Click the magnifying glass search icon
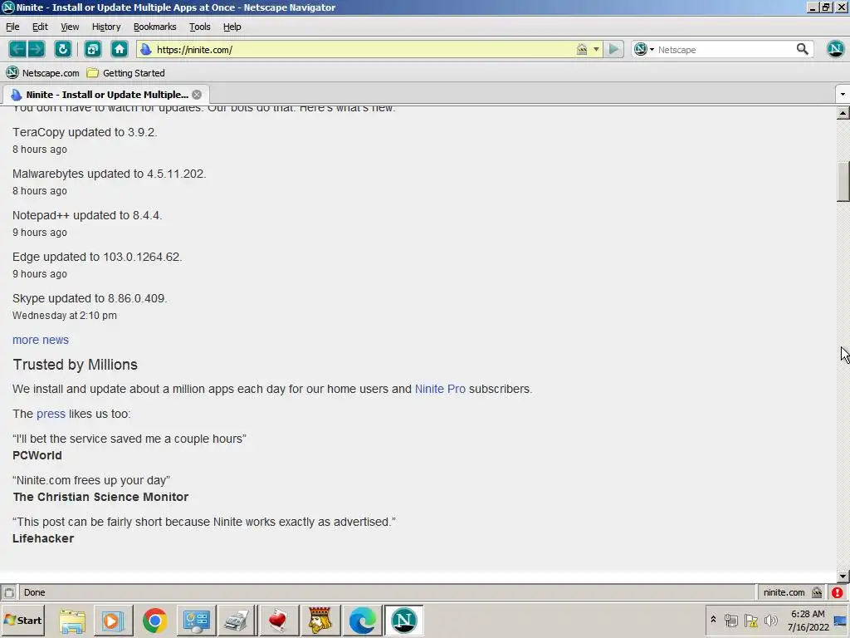This screenshot has width=850, height=638. pos(803,49)
